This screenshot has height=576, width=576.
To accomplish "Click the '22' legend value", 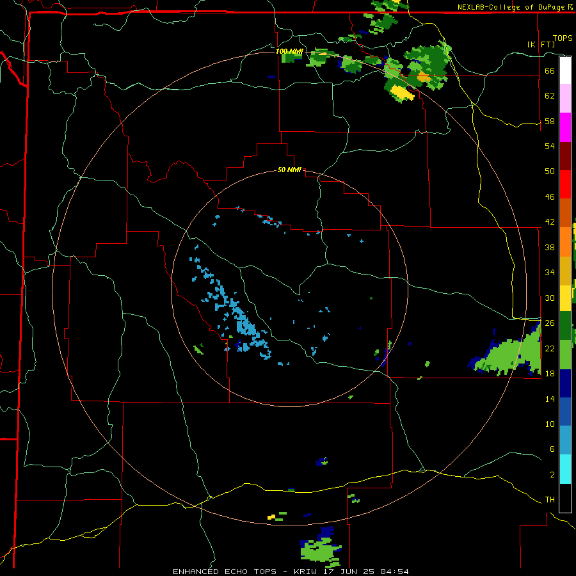I will coord(550,348).
